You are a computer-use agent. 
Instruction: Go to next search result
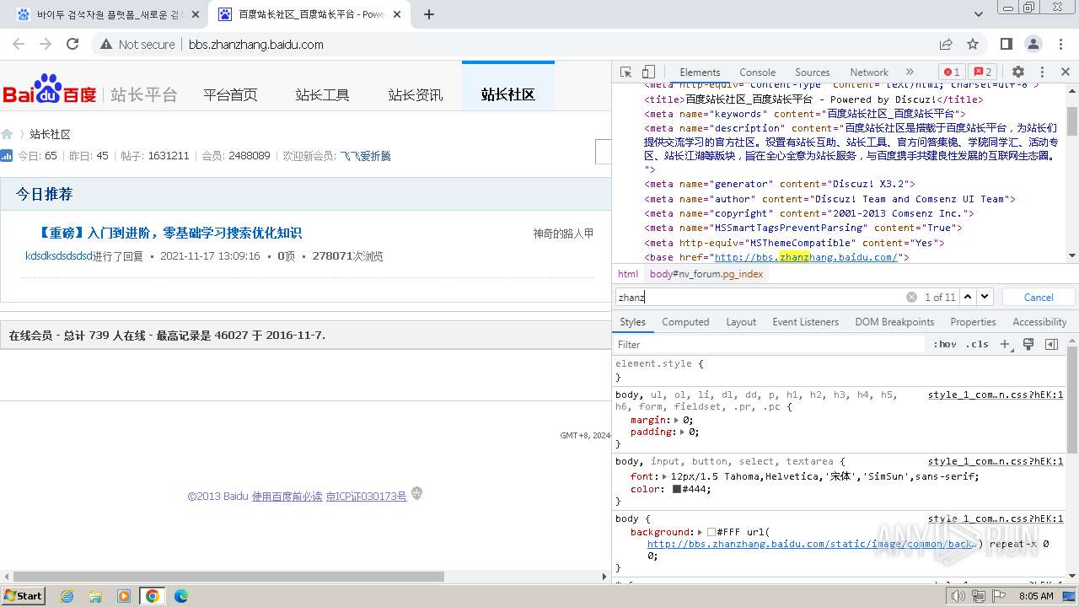click(985, 297)
